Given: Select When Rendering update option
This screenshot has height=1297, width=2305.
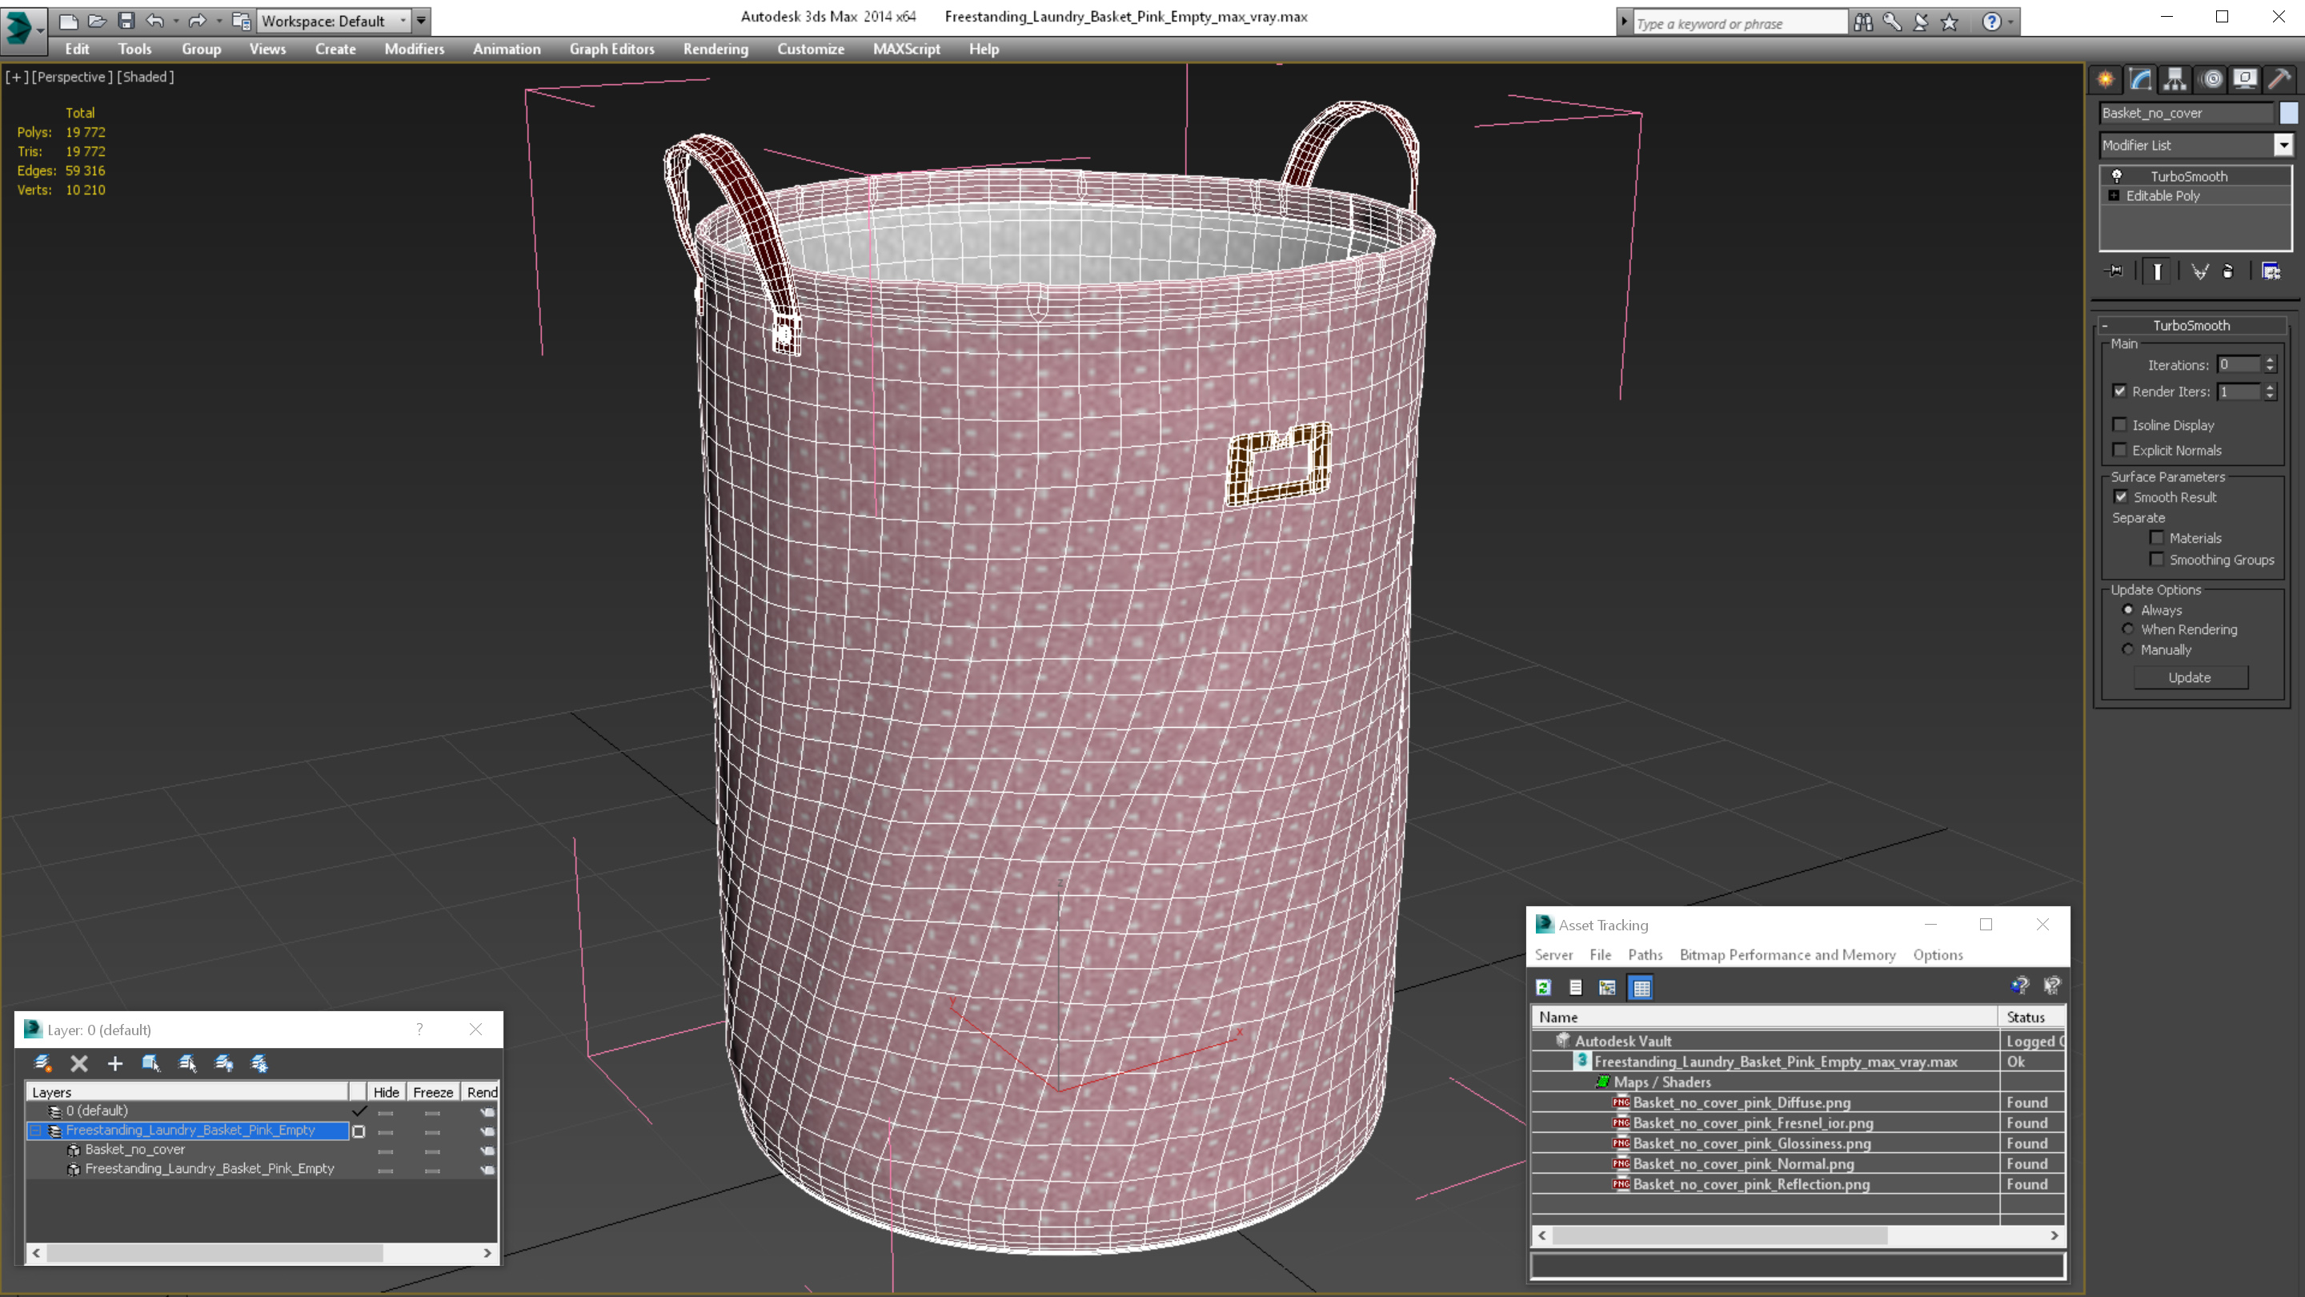Looking at the screenshot, I should (x=2128, y=629).
